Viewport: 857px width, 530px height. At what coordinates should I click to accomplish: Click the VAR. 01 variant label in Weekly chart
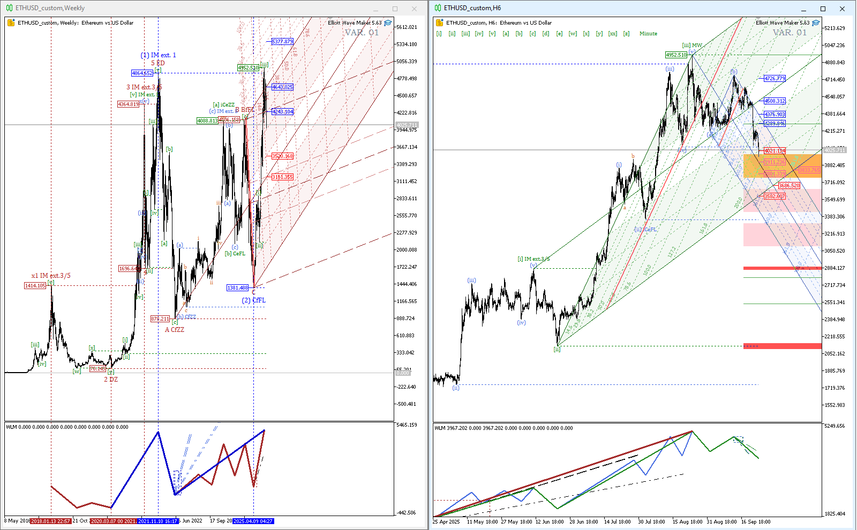[361, 32]
